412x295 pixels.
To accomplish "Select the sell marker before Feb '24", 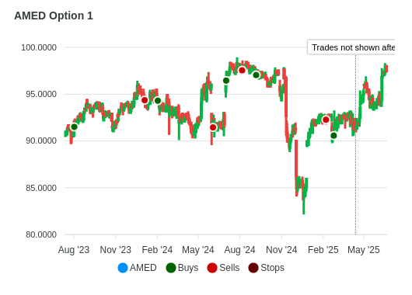I will pyautogui.click(x=145, y=100).
